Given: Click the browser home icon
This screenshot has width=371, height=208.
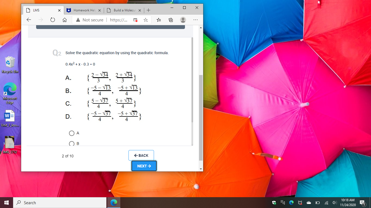Looking at the screenshot, I should tap(65, 19).
